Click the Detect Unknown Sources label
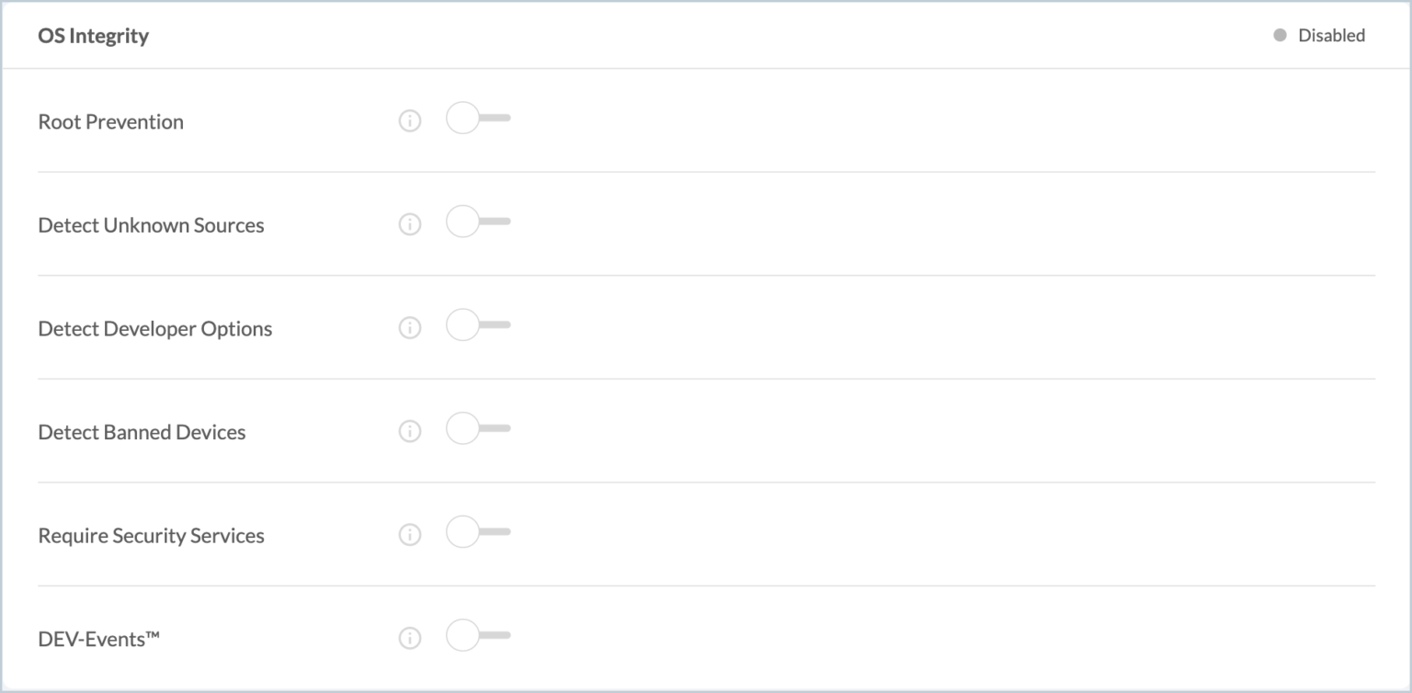Screen dimensions: 1412x693 151,225
